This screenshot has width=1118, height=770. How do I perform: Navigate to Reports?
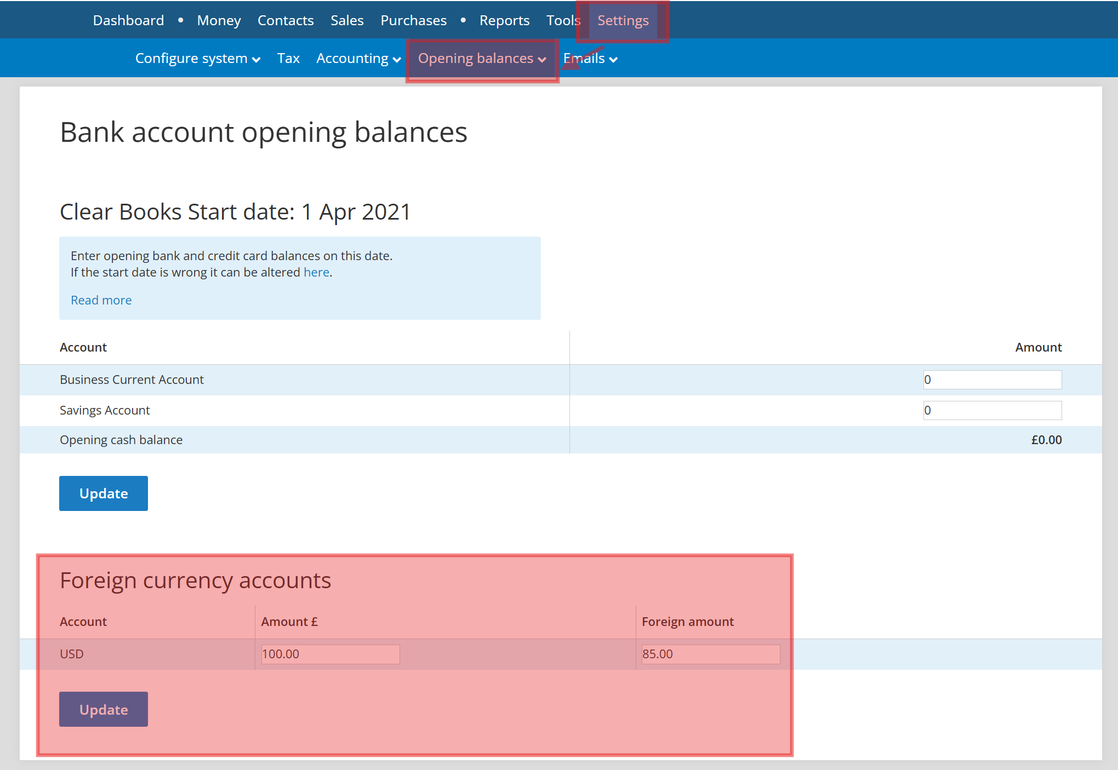coord(504,20)
